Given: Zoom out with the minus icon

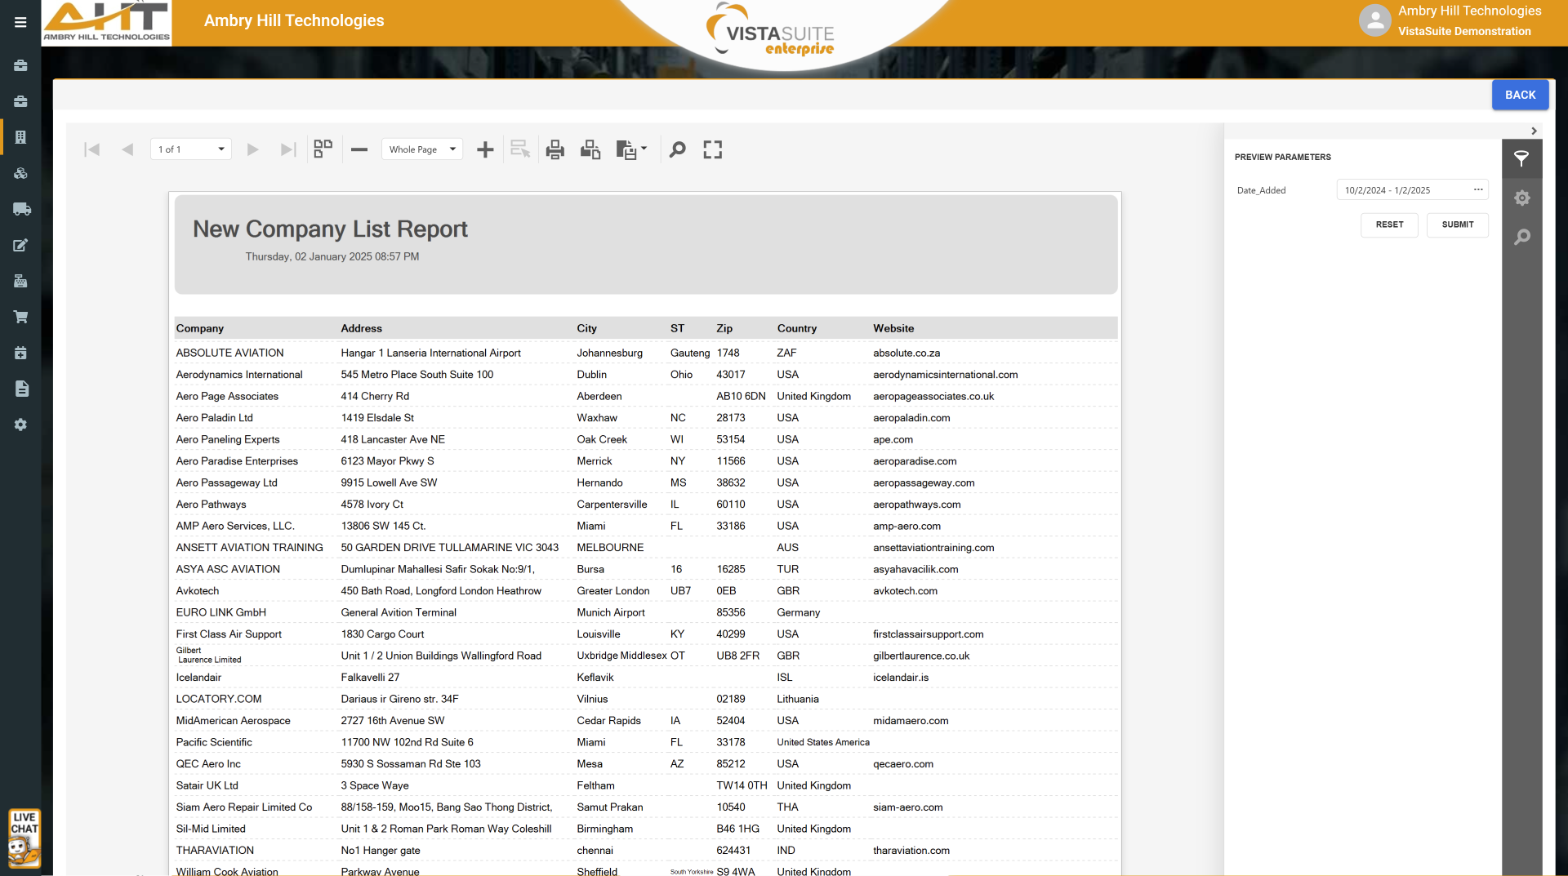Looking at the screenshot, I should pos(359,149).
